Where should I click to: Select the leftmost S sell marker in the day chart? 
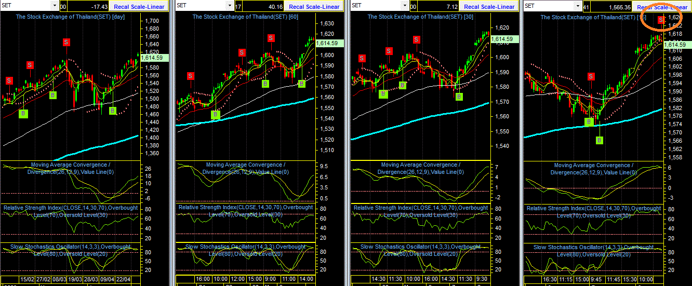[9, 80]
